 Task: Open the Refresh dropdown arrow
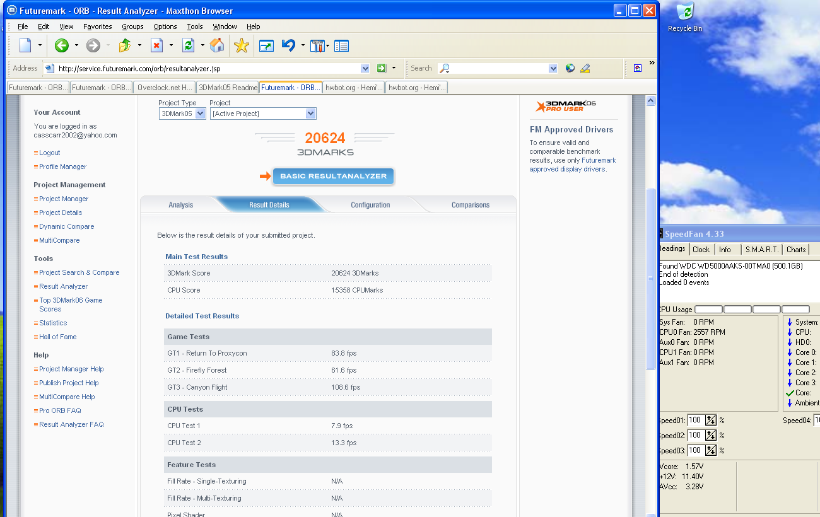click(202, 45)
